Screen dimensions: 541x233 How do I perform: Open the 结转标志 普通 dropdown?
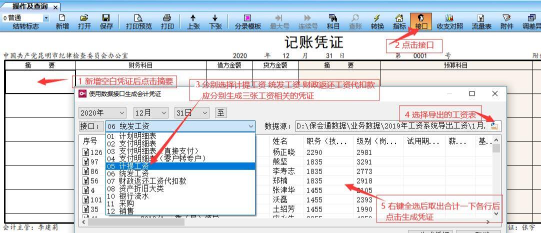(45, 18)
